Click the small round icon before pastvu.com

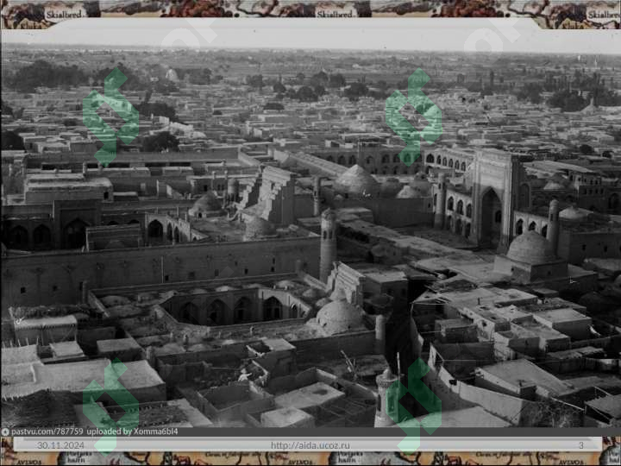(5, 432)
